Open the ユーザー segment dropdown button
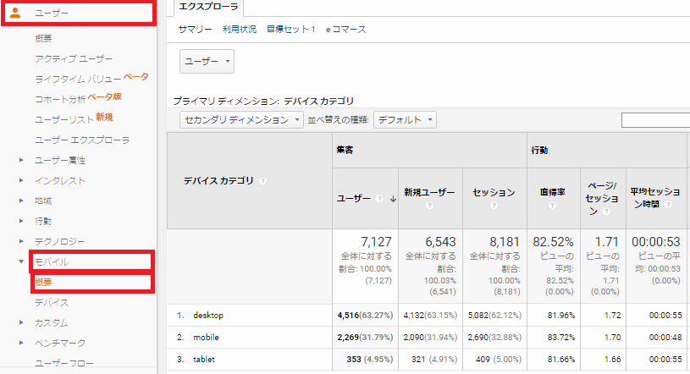The width and height of the screenshot is (690, 374). coord(207,62)
